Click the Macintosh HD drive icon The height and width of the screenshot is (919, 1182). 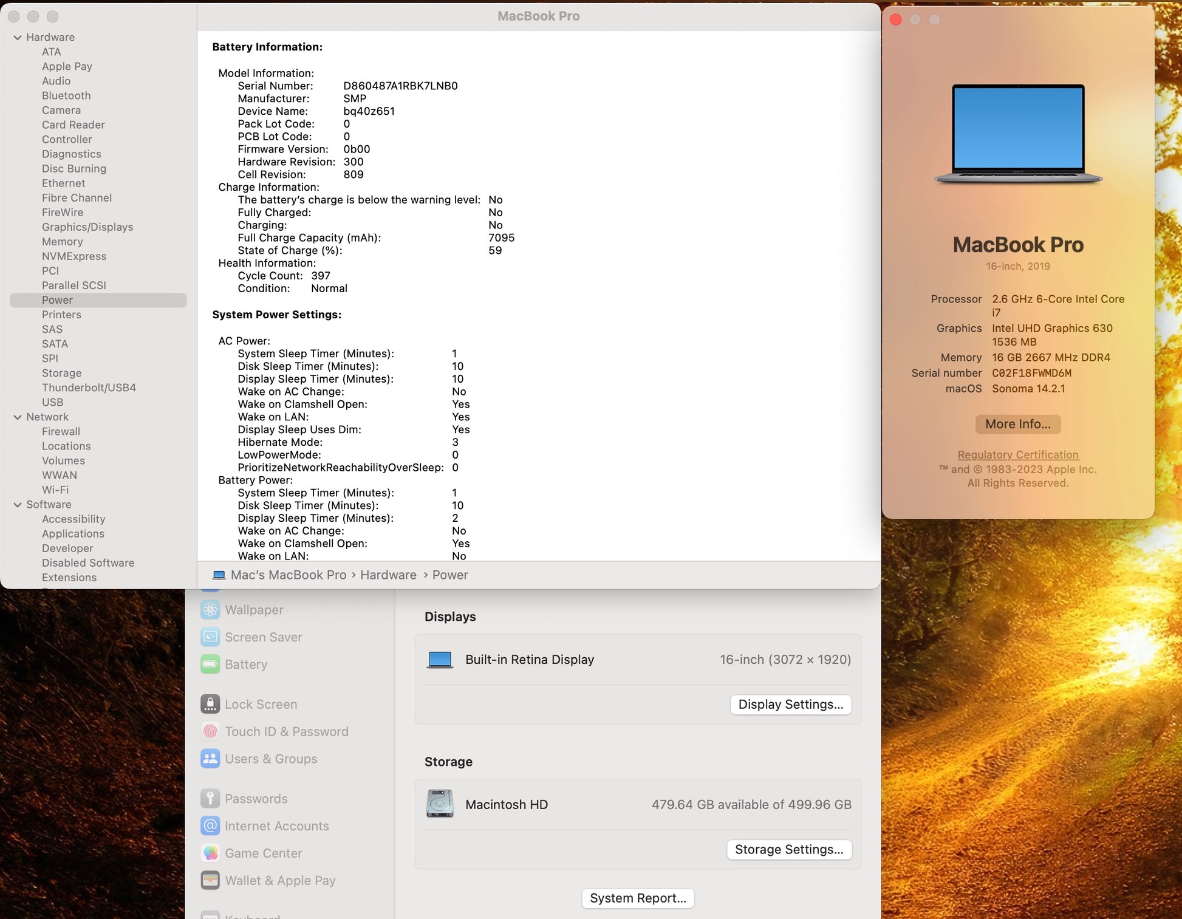(x=440, y=804)
